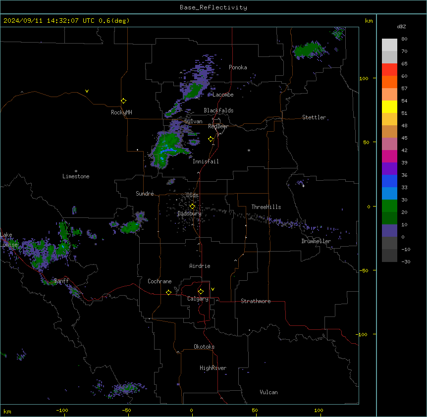Click the -100 tick on right km axis

(x=362, y=334)
